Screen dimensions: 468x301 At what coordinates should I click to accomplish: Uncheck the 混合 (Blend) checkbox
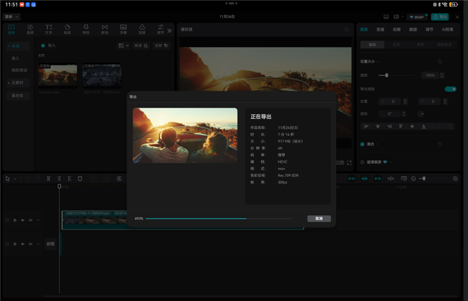pyautogui.click(x=363, y=144)
